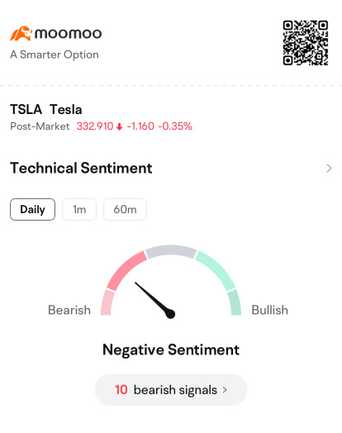342x433 pixels.
Task: Click the red bearish gauge segment
Action: click(x=126, y=271)
